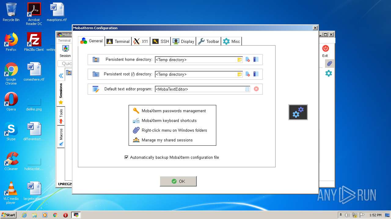
Task: Switch to the Terminal tab
Action: pos(118,41)
